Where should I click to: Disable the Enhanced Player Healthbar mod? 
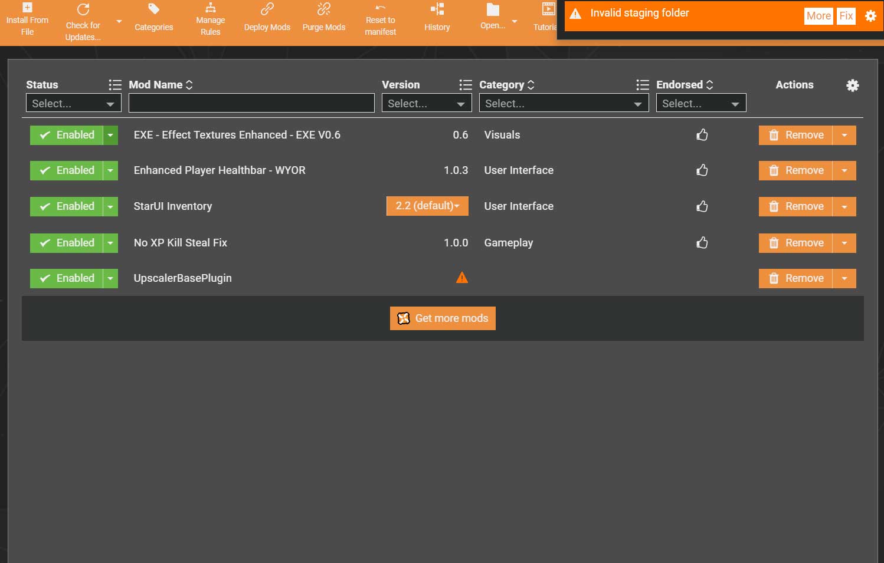point(67,170)
